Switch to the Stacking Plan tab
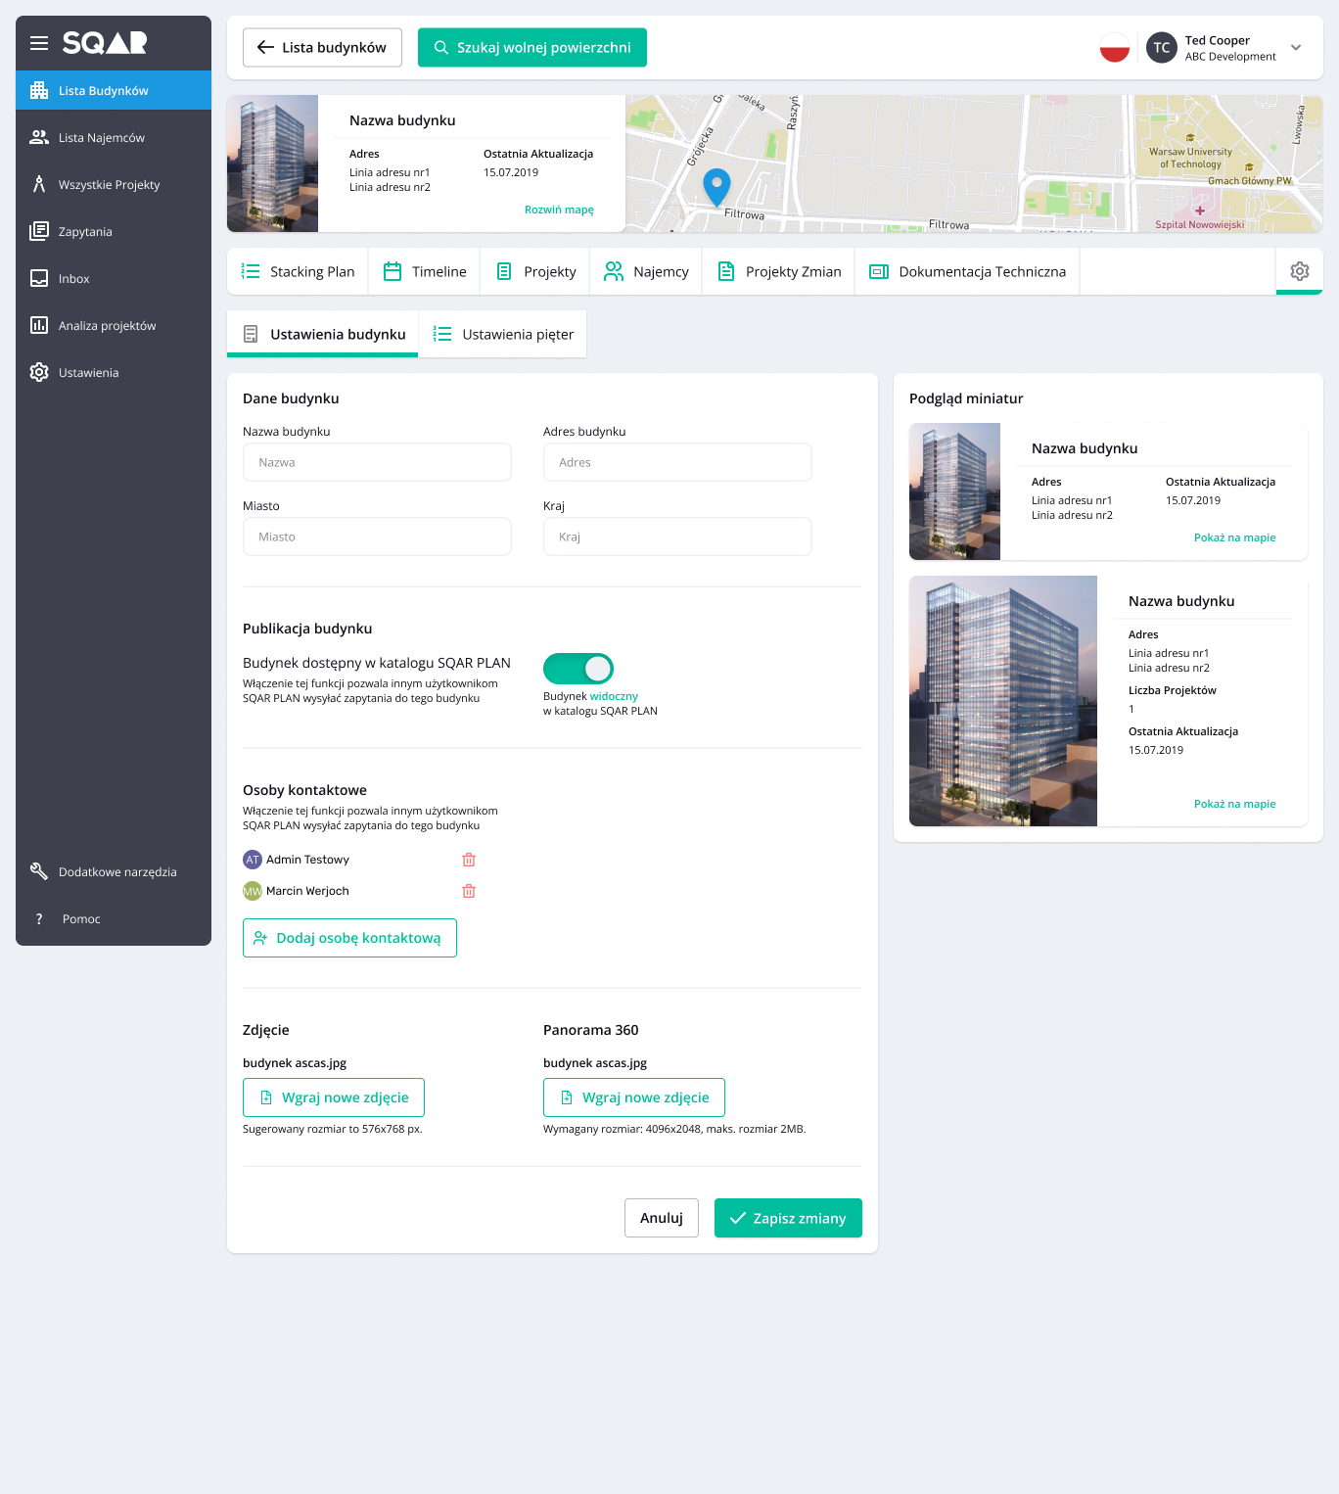Viewport: 1339px width, 1494px height. (x=299, y=272)
